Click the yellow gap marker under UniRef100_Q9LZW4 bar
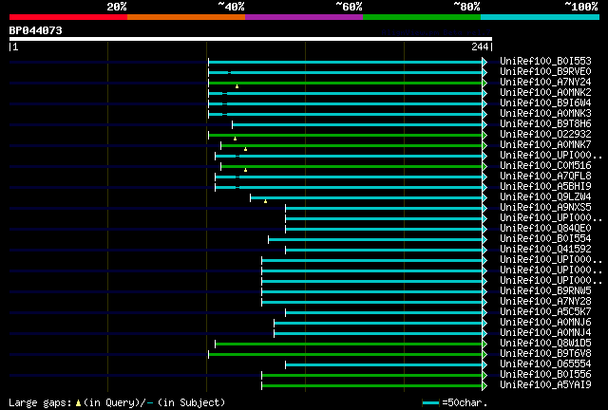This screenshot has height=410, width=608. click(x=265, y=201)
